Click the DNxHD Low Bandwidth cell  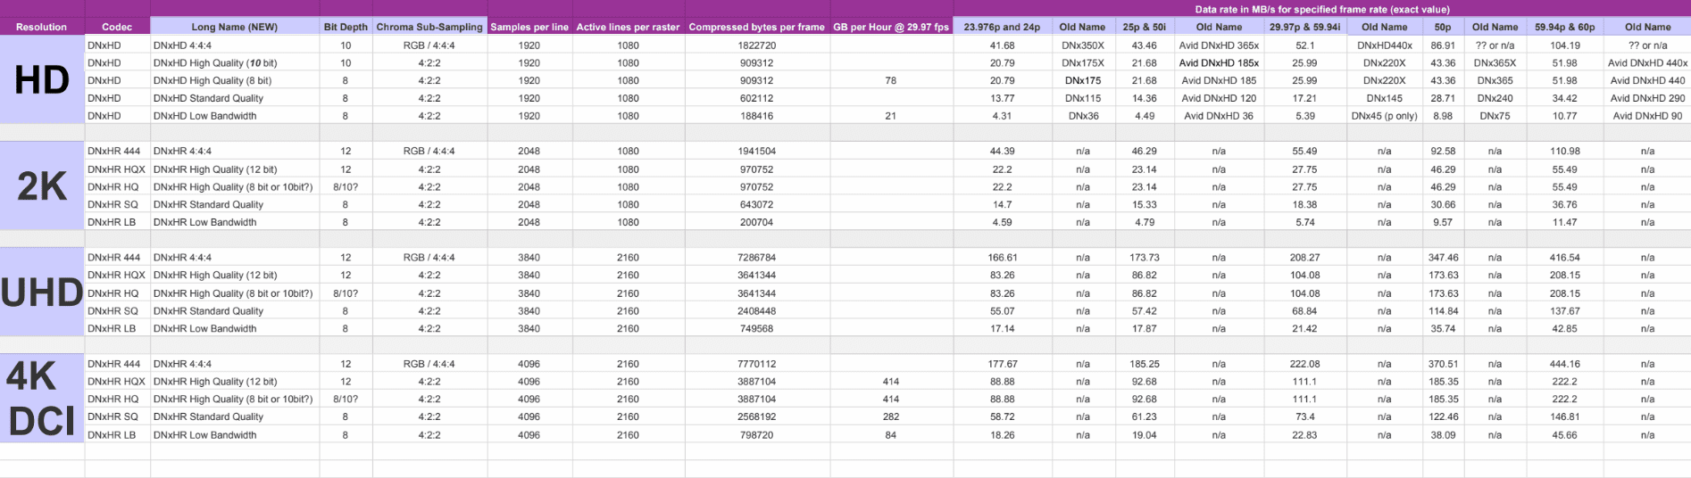(x=235, y=116)
